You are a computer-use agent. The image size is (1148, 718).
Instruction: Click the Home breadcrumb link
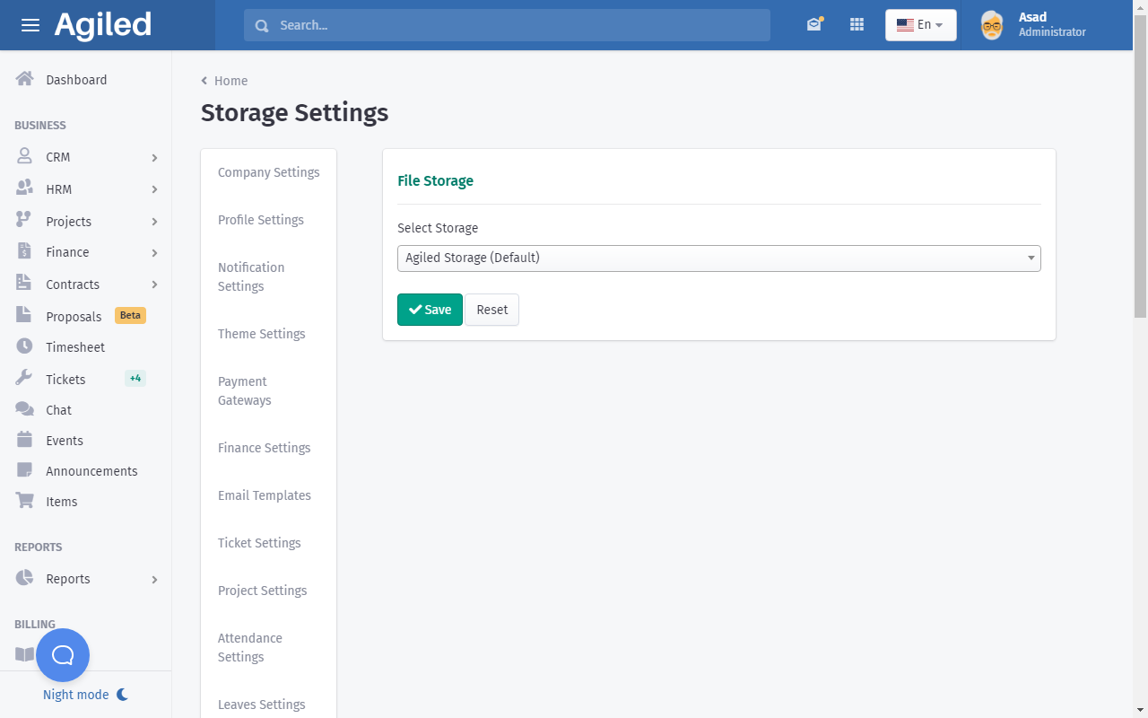pos(230,81)
